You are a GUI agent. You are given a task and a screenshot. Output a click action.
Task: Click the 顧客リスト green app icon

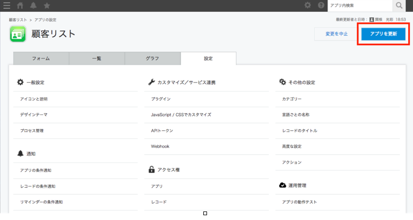pos(18,34)
